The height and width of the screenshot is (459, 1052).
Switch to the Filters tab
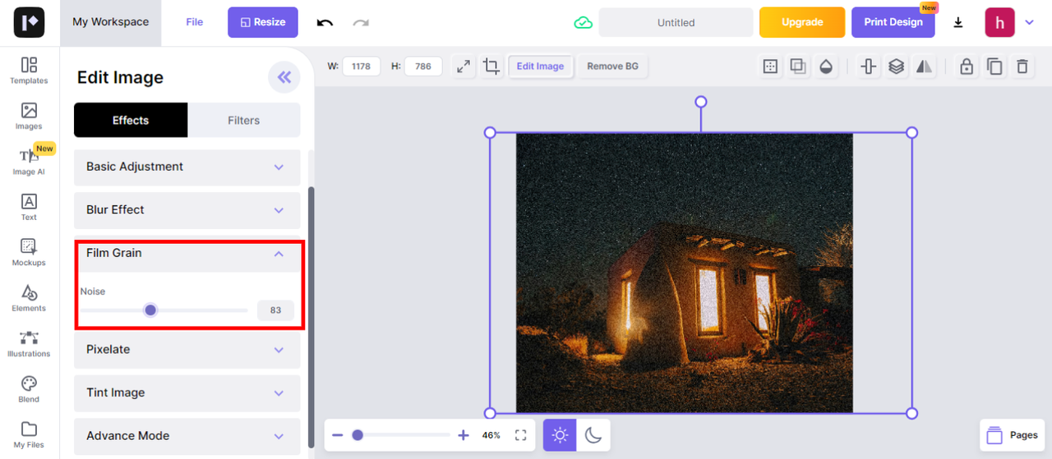(x=243, y=120)
